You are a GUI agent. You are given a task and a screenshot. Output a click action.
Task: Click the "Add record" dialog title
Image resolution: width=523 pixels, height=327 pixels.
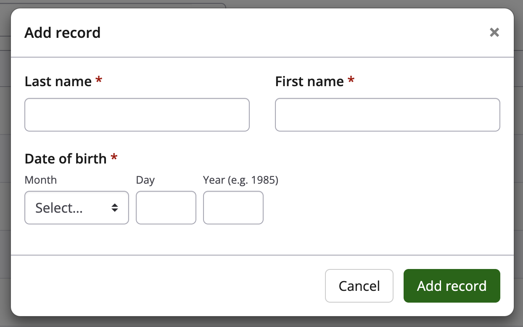63,32
